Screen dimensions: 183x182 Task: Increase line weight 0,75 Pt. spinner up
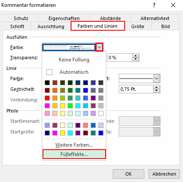point(157,87)
